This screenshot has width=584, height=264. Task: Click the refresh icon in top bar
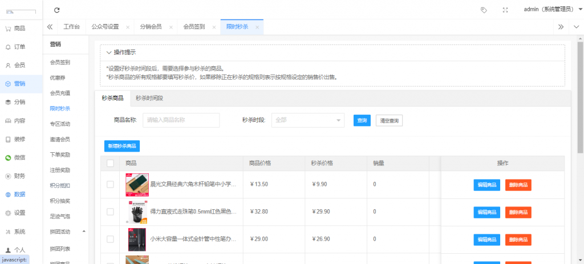pos(56,10)
